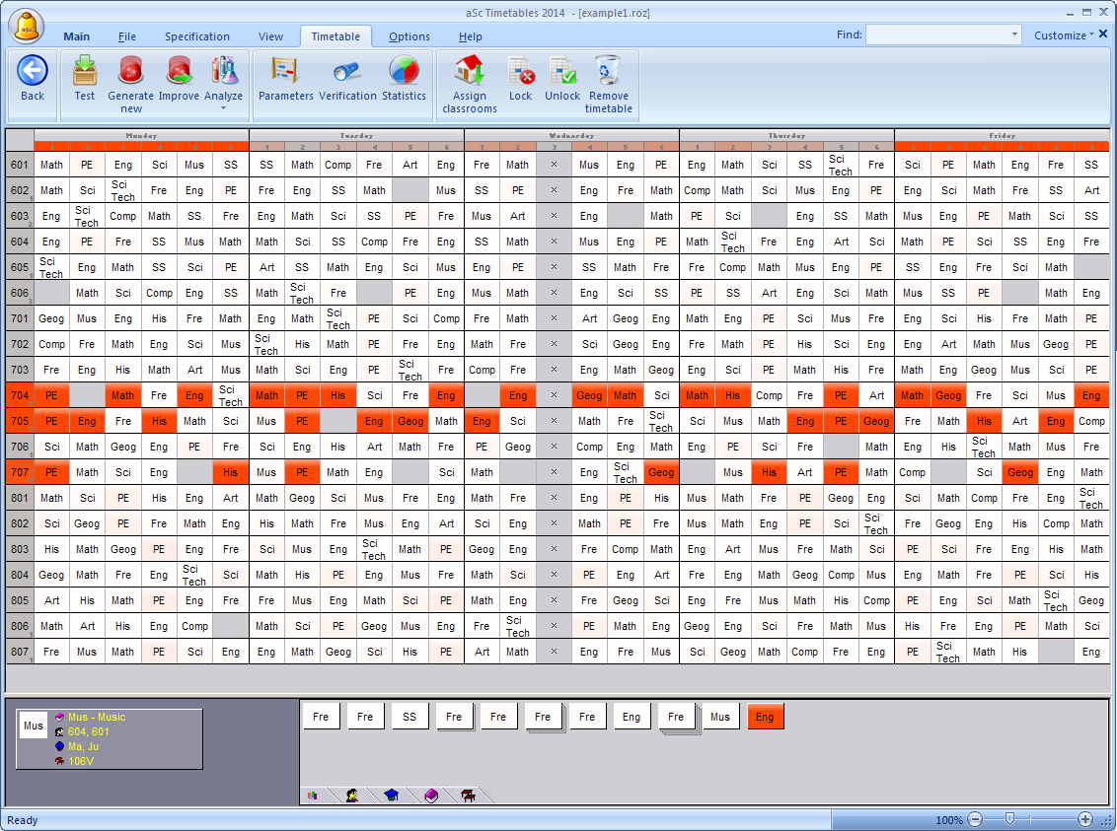The width and height of the screenshot is (1117, 831).
Task: Click the zoom in plus button
Action: (x=1085, y=819)
